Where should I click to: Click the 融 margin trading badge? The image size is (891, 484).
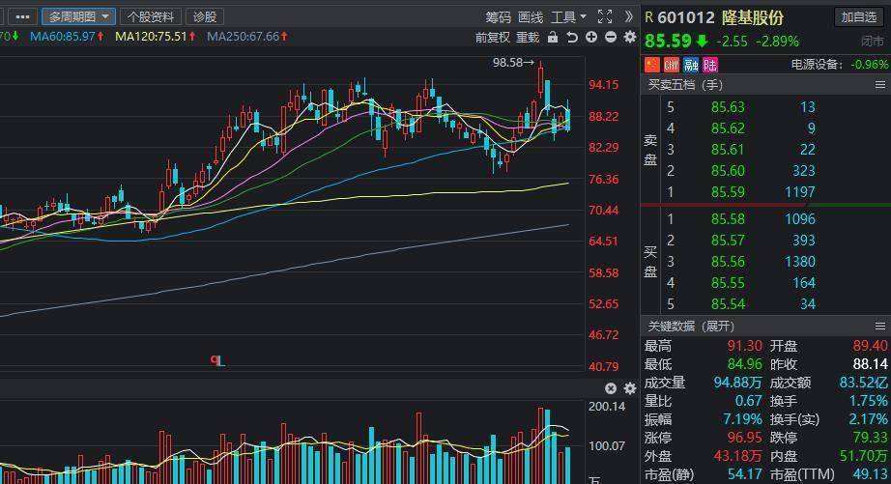690,65
